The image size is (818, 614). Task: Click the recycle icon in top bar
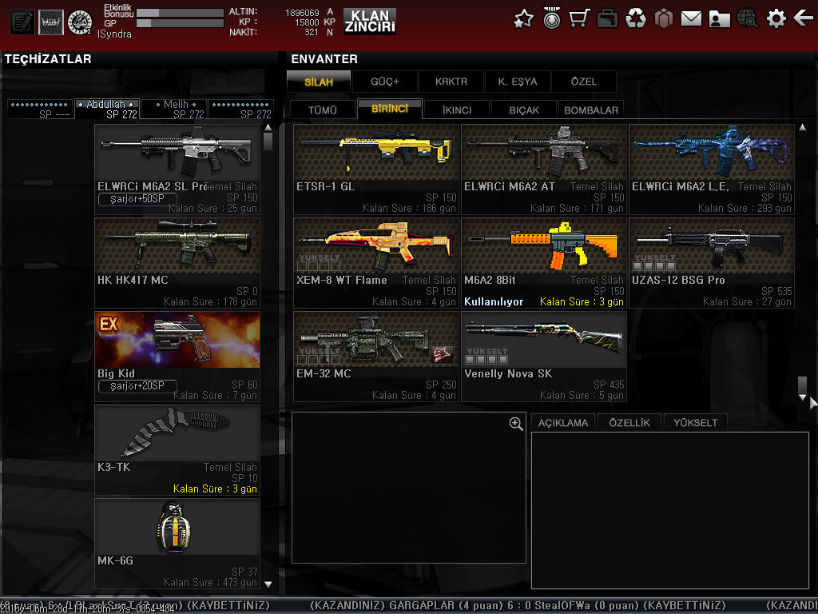point(636,19)
